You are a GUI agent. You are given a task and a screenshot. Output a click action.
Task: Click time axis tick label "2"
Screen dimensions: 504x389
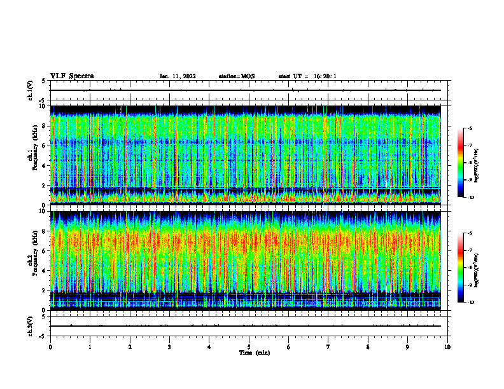(130, 347)
